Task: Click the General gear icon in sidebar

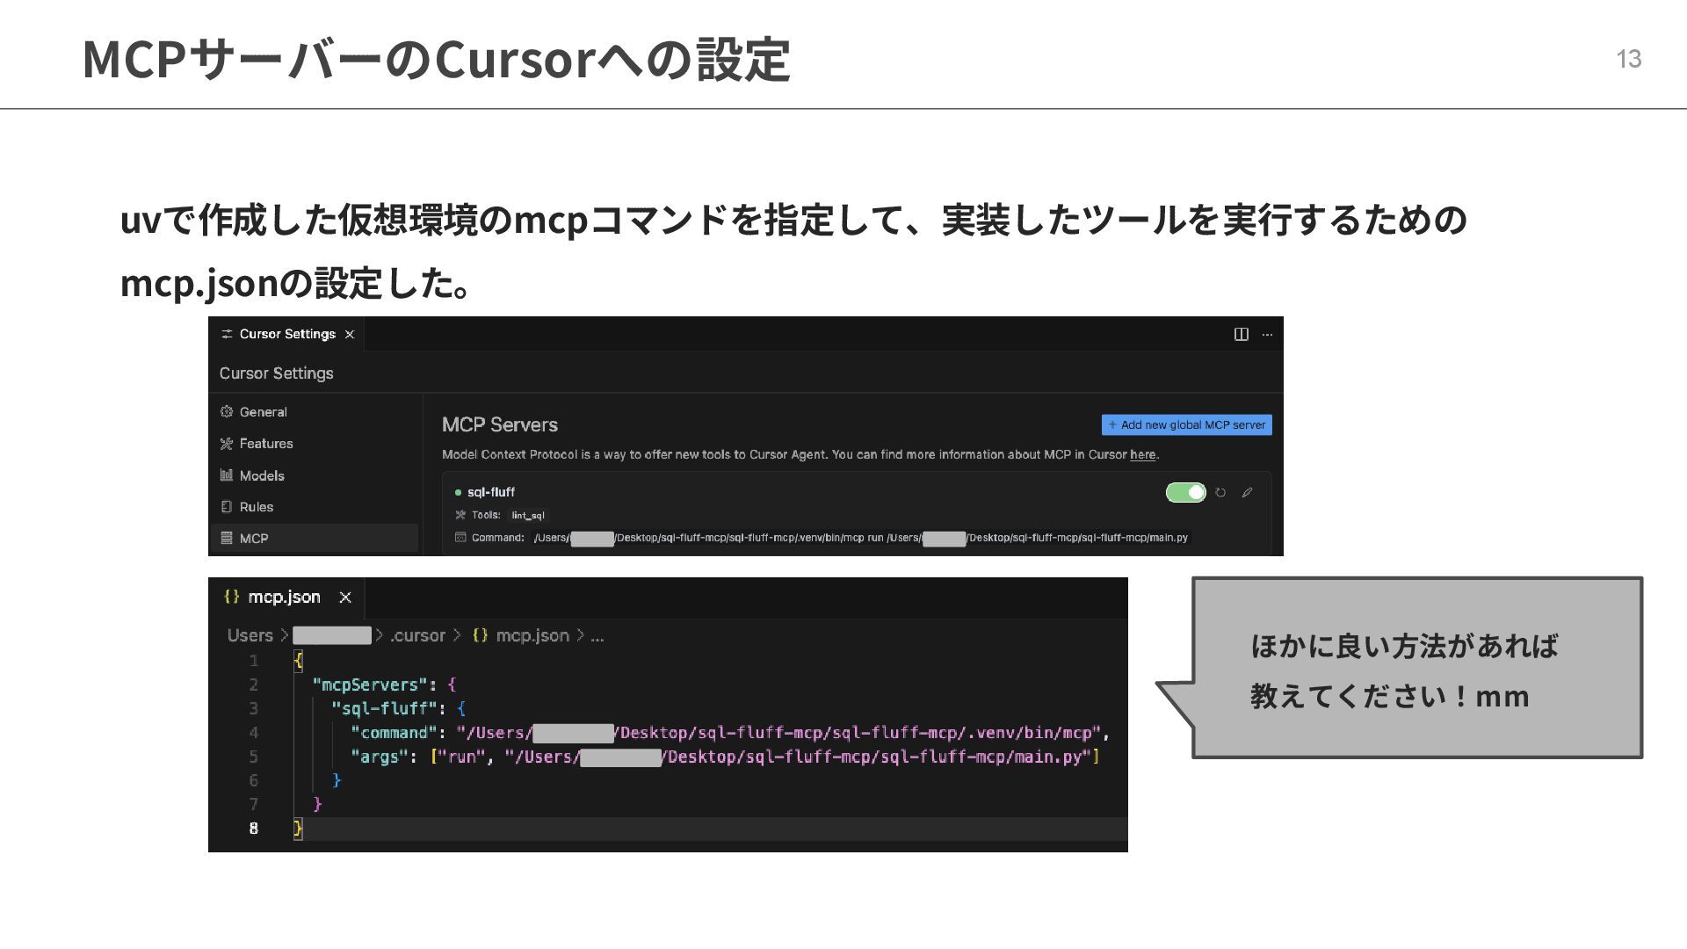Action: click(227, 412)
